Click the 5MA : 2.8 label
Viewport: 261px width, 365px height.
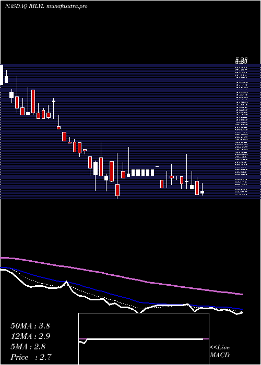[28, 347]
